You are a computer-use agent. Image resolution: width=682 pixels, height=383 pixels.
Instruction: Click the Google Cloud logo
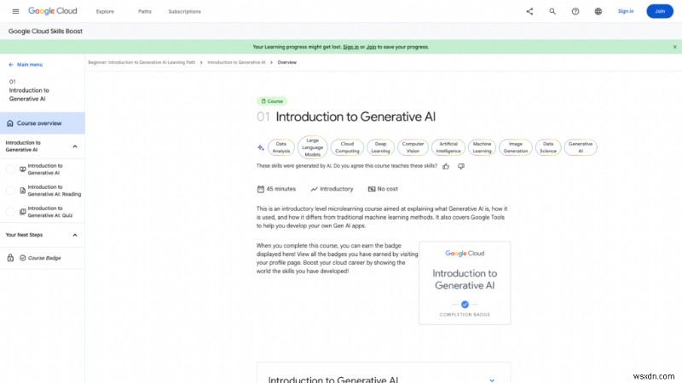[53, 11]
